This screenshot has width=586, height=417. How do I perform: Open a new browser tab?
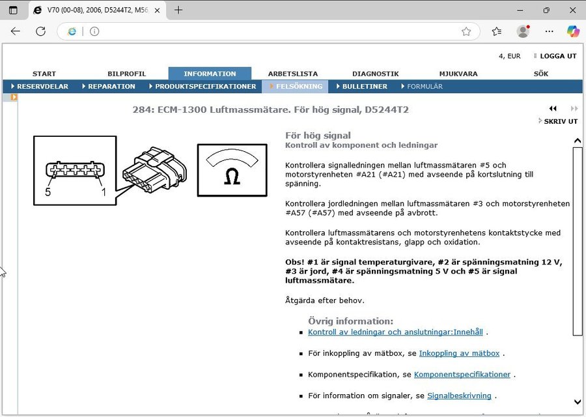pos(178,10)
